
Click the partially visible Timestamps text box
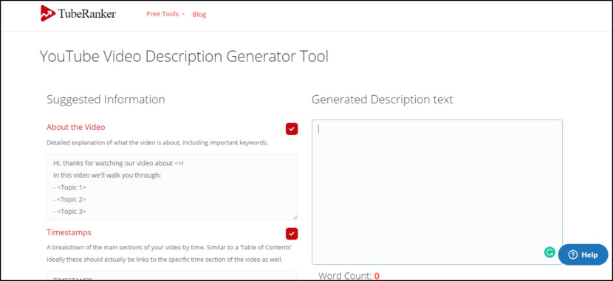[172, 276]
